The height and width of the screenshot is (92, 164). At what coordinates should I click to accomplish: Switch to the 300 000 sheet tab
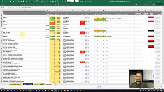(36, 84)
